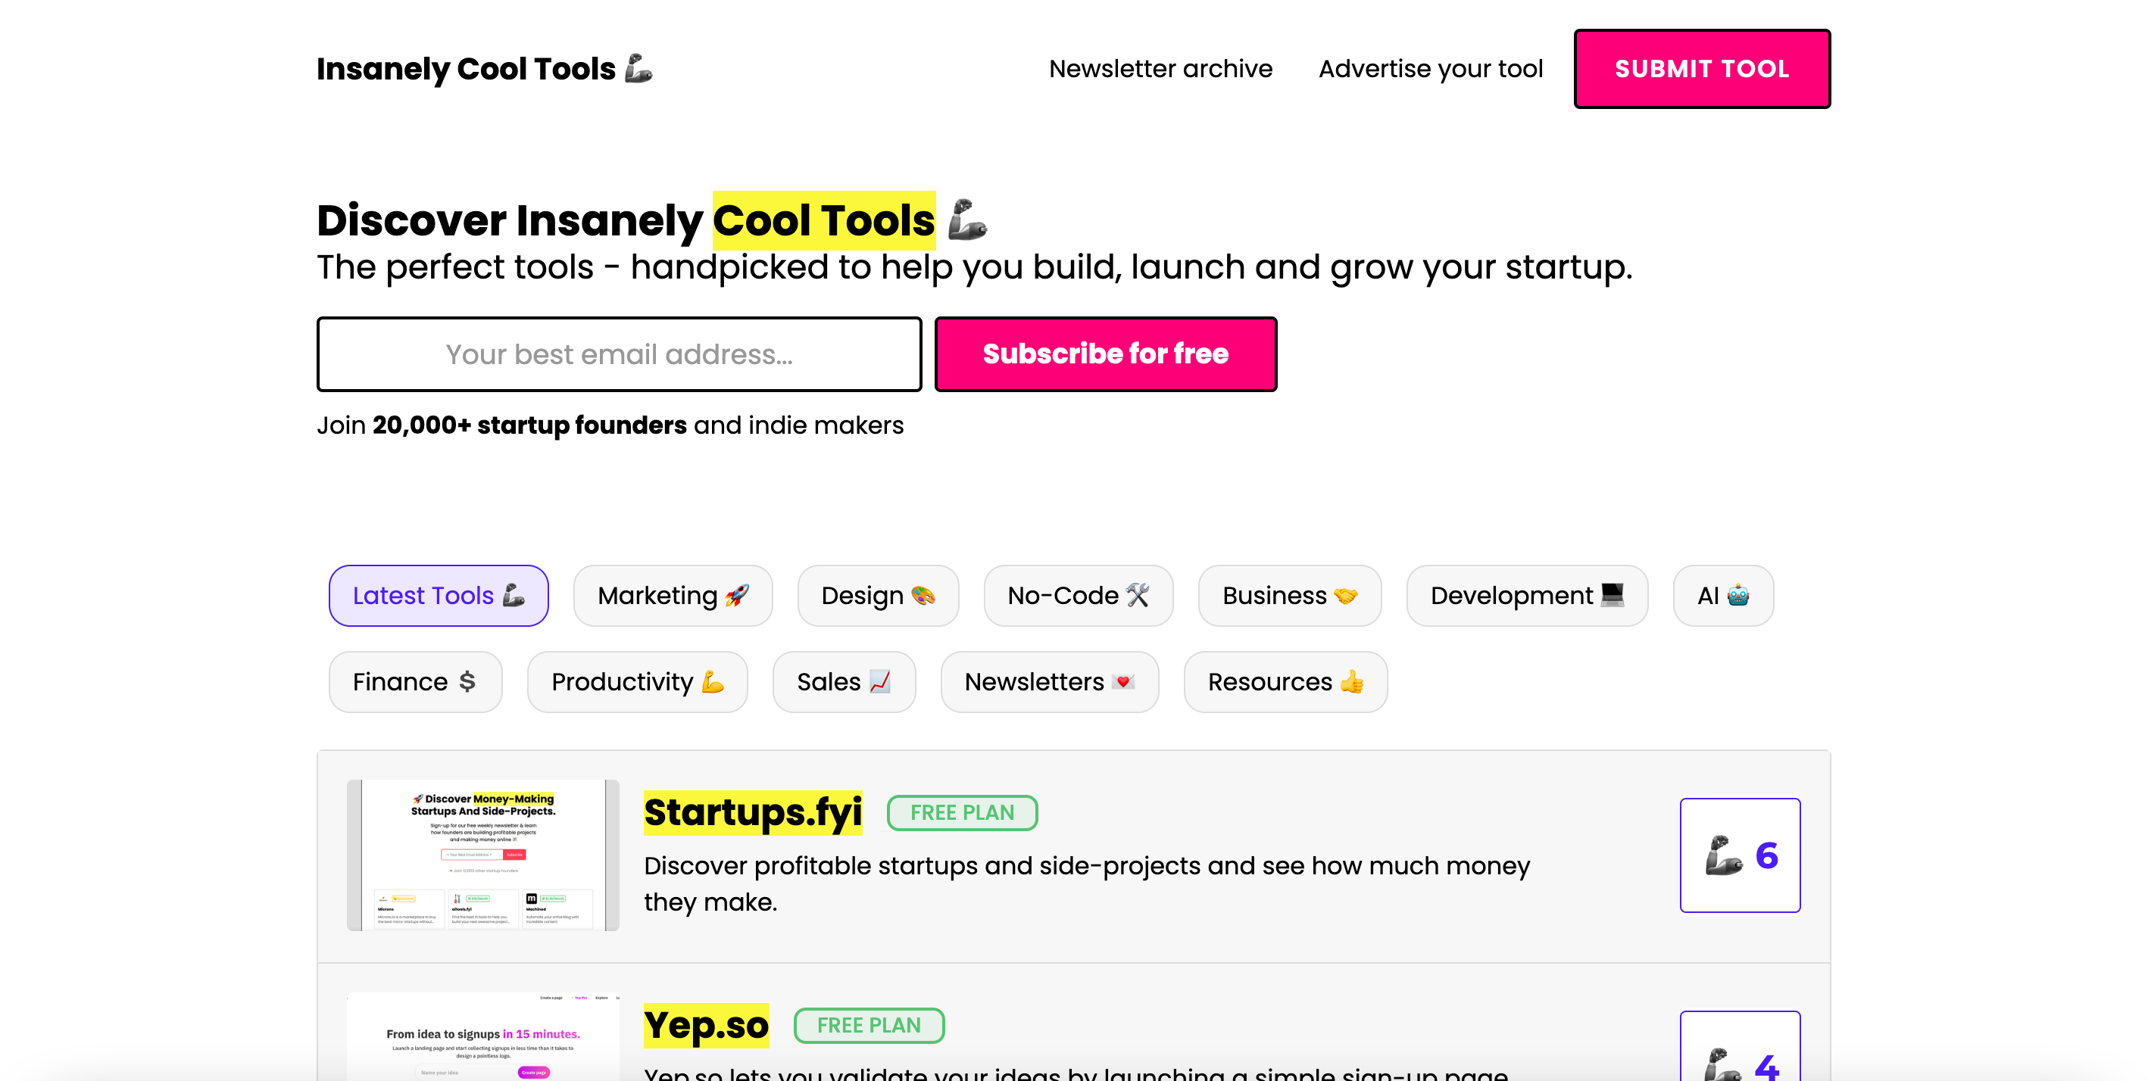This screenshot has width=2148, height=1081.
Task: Choose the No-Code tools category
Action: [1079, 596]
